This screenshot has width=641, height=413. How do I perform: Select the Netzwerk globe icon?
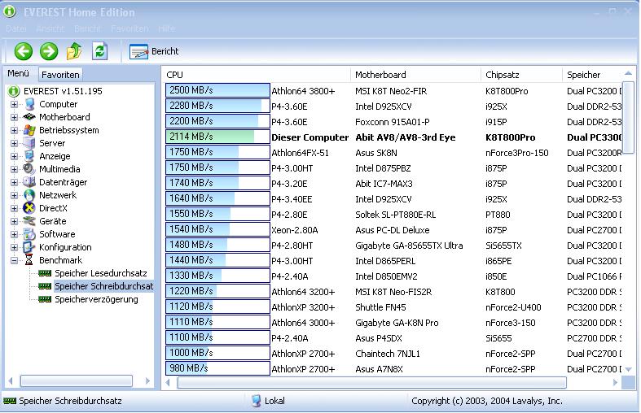pos(29,195)
